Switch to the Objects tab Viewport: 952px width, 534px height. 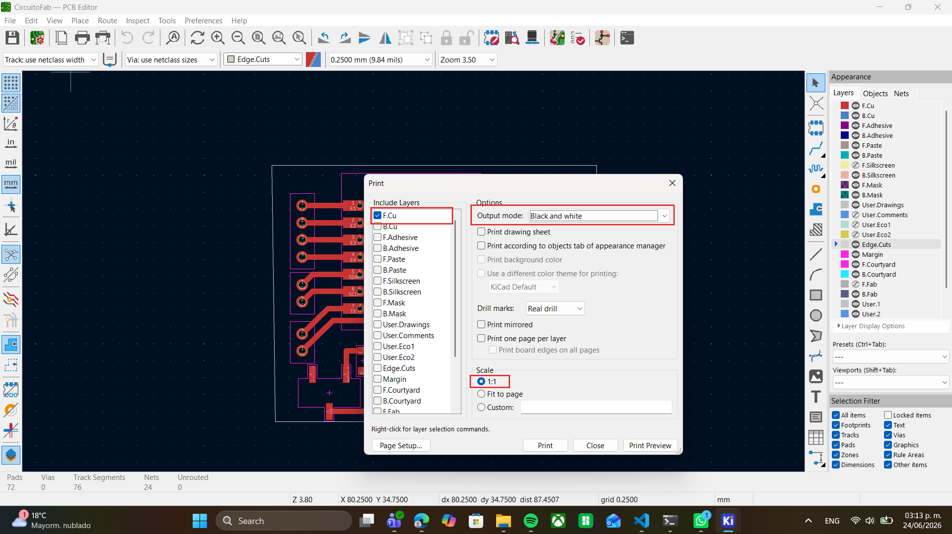pyautogui.click(x=875, y=93)
